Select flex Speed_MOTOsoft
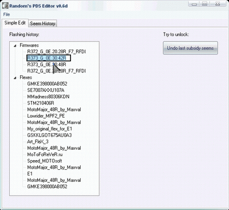The width and height of the screenshot is (229, 210). coord(45,161)
